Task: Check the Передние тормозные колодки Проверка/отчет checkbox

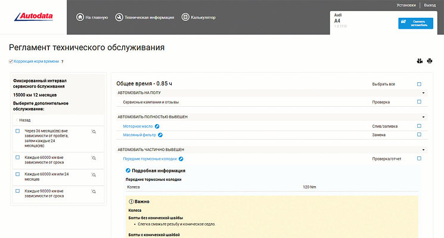Action: click(x=419, y=159)
